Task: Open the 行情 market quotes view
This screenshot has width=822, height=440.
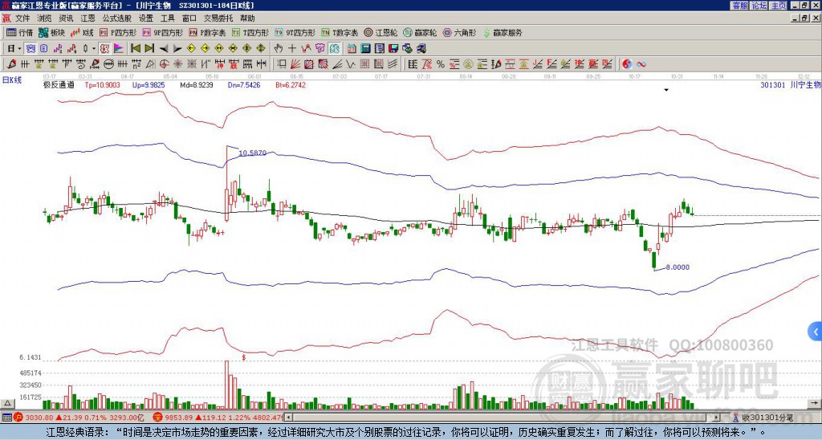Action: coord(19,32)
